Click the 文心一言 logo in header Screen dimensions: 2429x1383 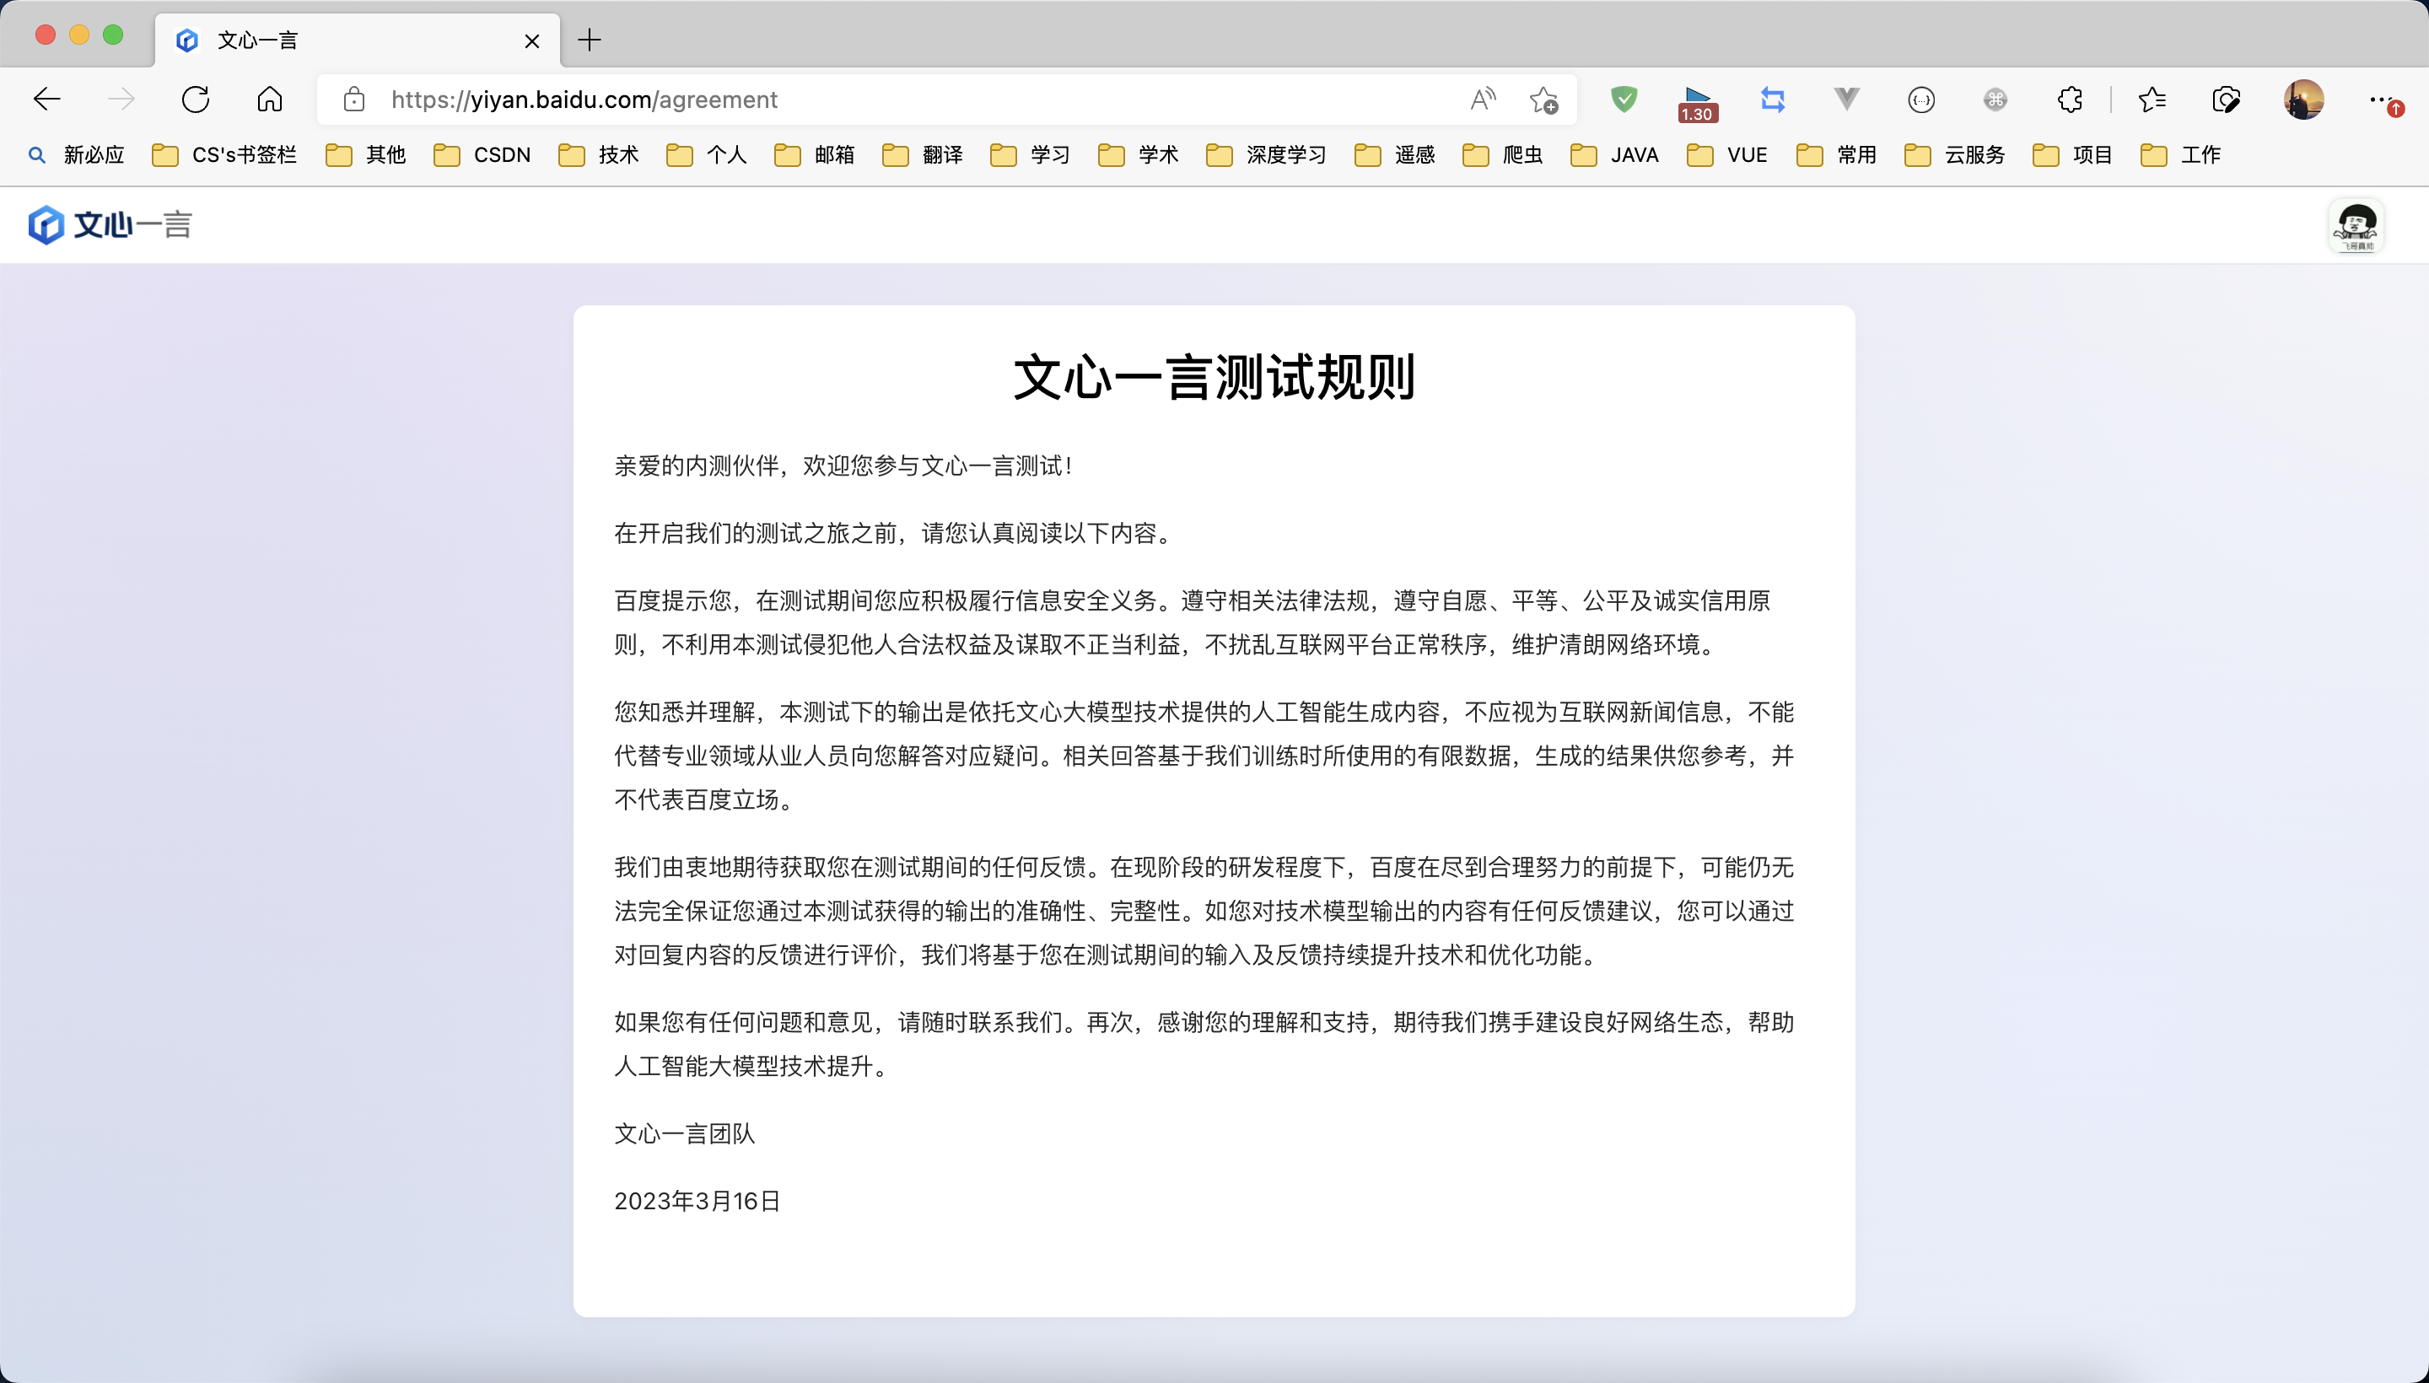click(x=110, y=225)
